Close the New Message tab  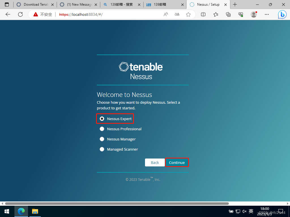click(96, 5)
